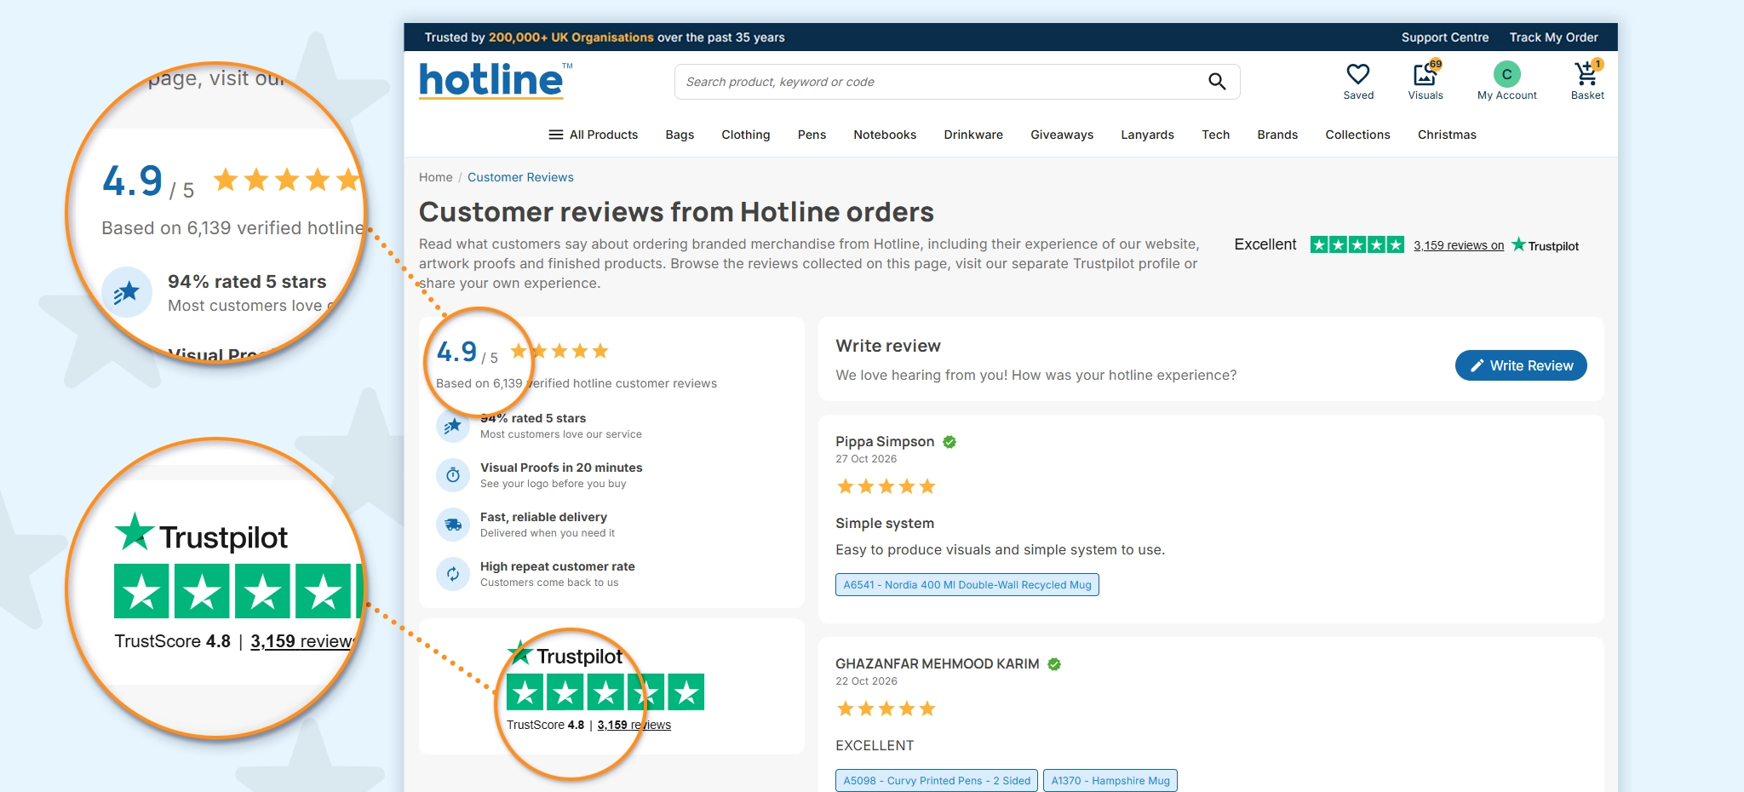Click the large Trustpilot star rating in the card
Viewport: 1744px width, 792px height.
point(605,692)
